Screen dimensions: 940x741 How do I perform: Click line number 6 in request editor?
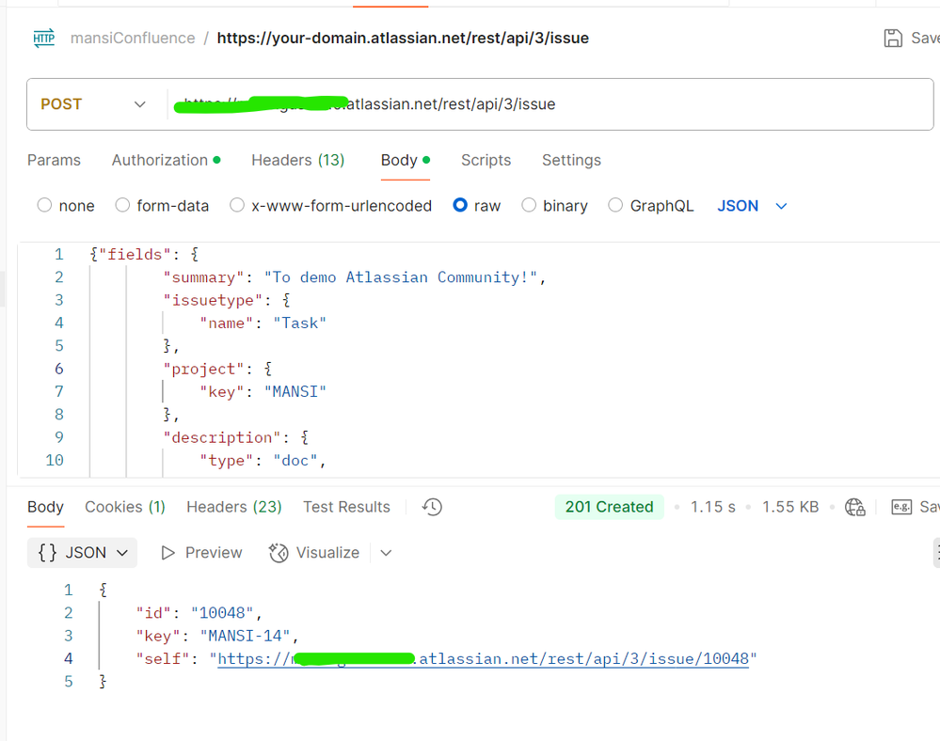point(58,369)
